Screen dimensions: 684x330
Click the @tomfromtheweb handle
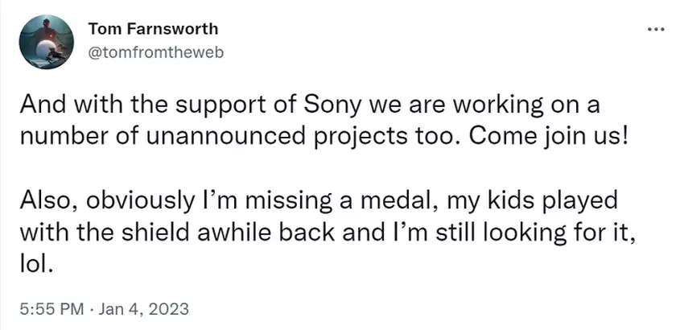point(155,52)
